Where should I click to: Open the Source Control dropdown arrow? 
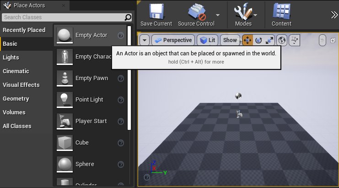(218, 14)
